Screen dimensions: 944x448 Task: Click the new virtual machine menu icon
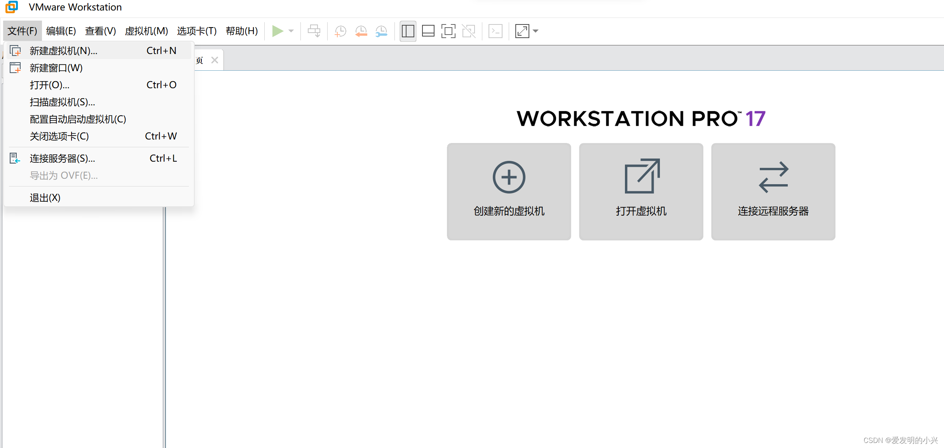tap(15, 51)
